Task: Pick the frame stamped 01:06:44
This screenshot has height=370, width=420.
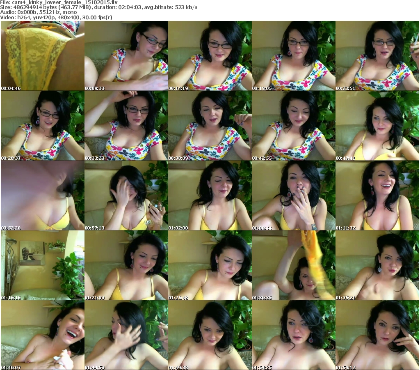Action: pos(294,195)
